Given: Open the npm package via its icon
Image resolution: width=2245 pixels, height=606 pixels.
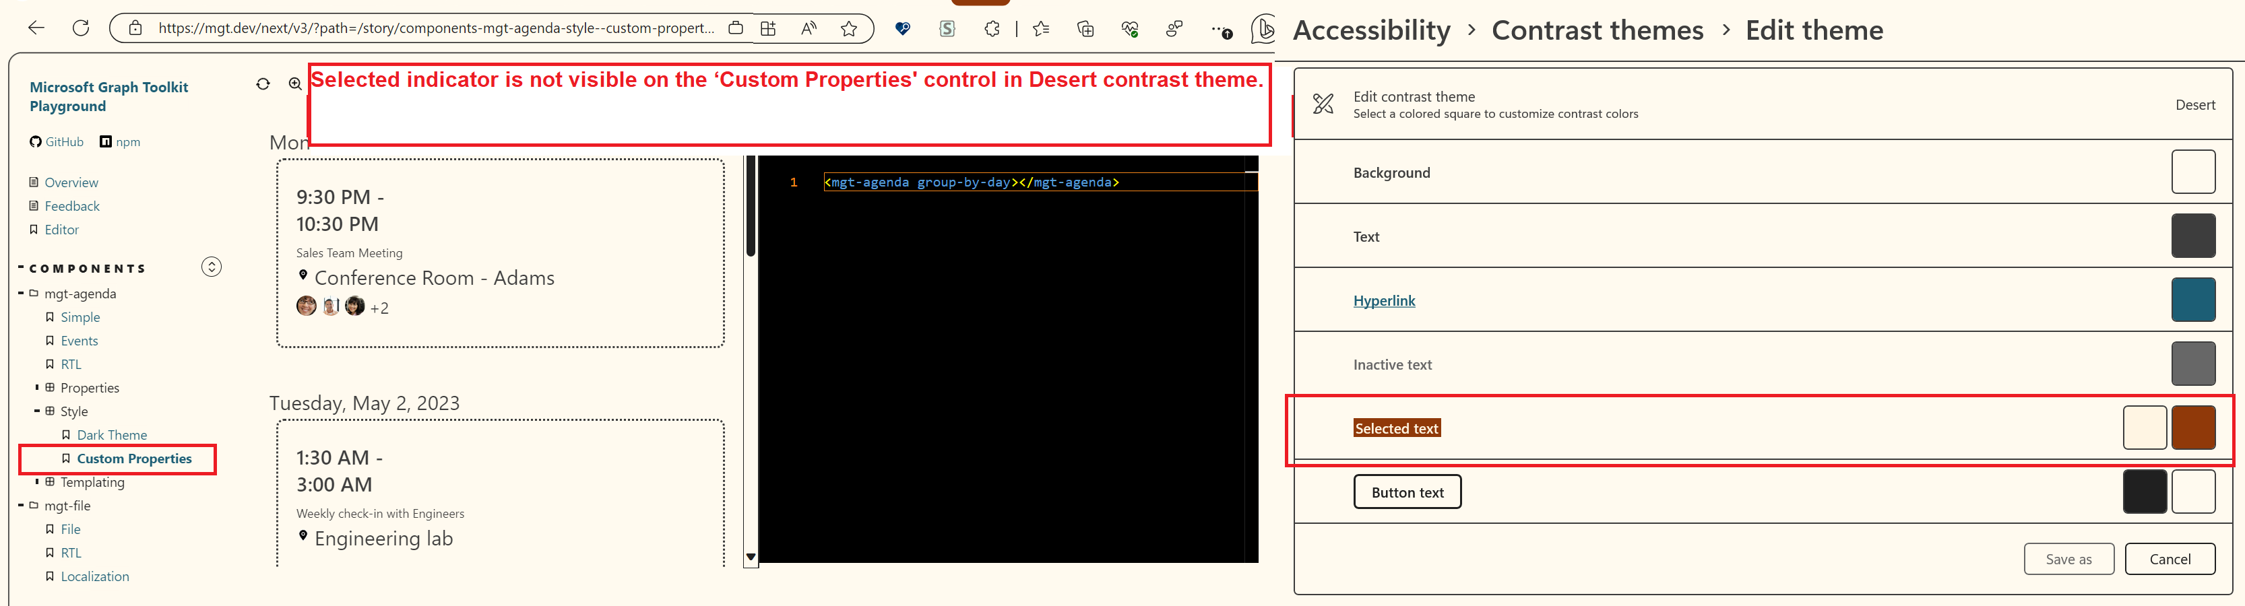Looking at the screenshot, I should click(106, 141).
